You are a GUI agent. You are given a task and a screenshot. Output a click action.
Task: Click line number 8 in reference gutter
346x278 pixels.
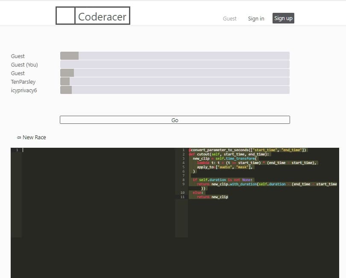point(183,180)
